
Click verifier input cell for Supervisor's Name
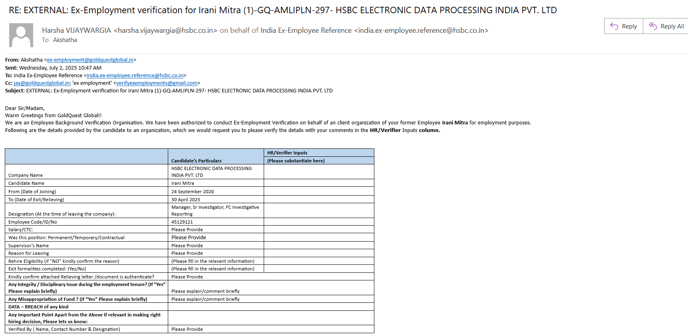(x=318, y=246)
